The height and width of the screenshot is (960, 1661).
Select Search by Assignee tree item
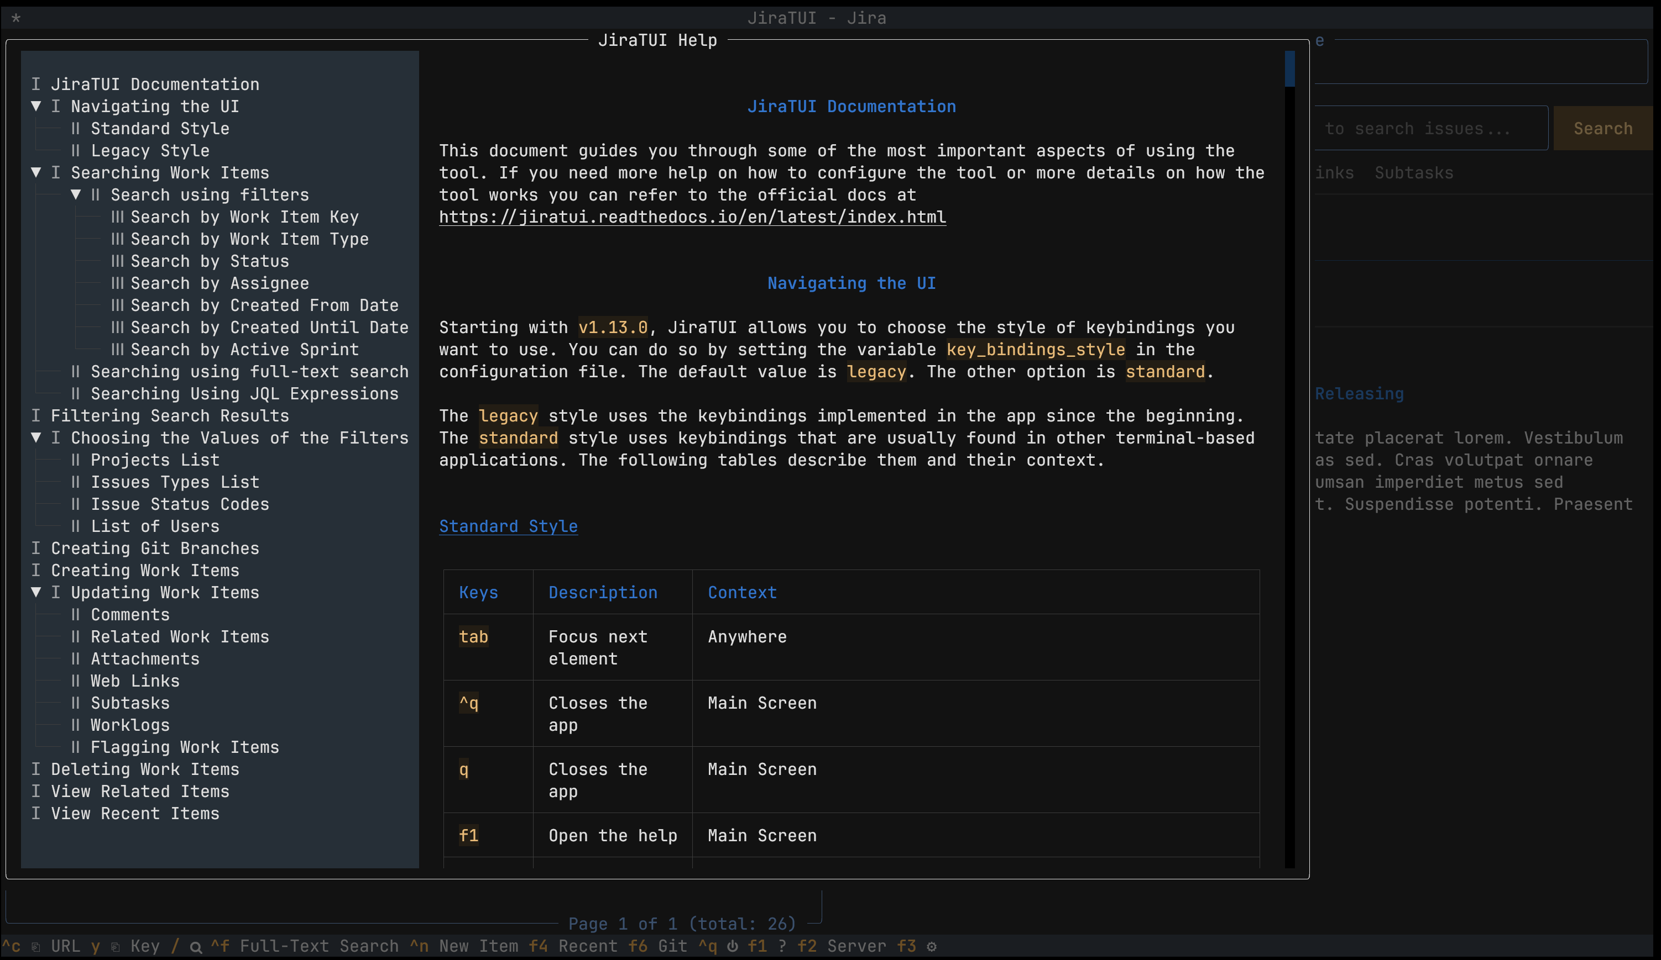[220, 283]
